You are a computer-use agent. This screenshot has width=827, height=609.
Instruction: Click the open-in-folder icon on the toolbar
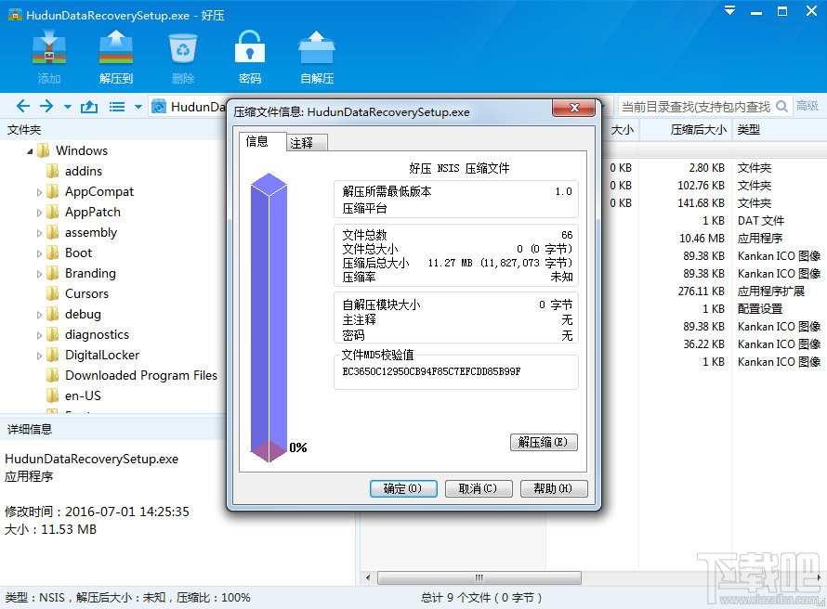pyautogui.click(x=87, y=106)
